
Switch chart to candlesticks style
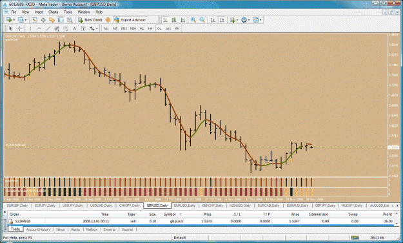(x=174, y=20)
